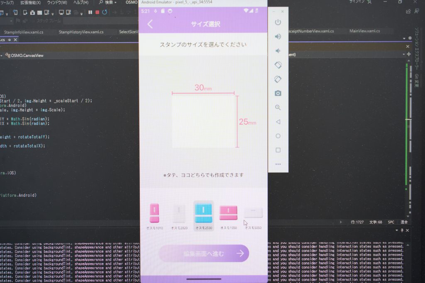The image size is (425, 283).
Task: Lower emulator volume with the volume down icon
Action: tap(277, 51)
